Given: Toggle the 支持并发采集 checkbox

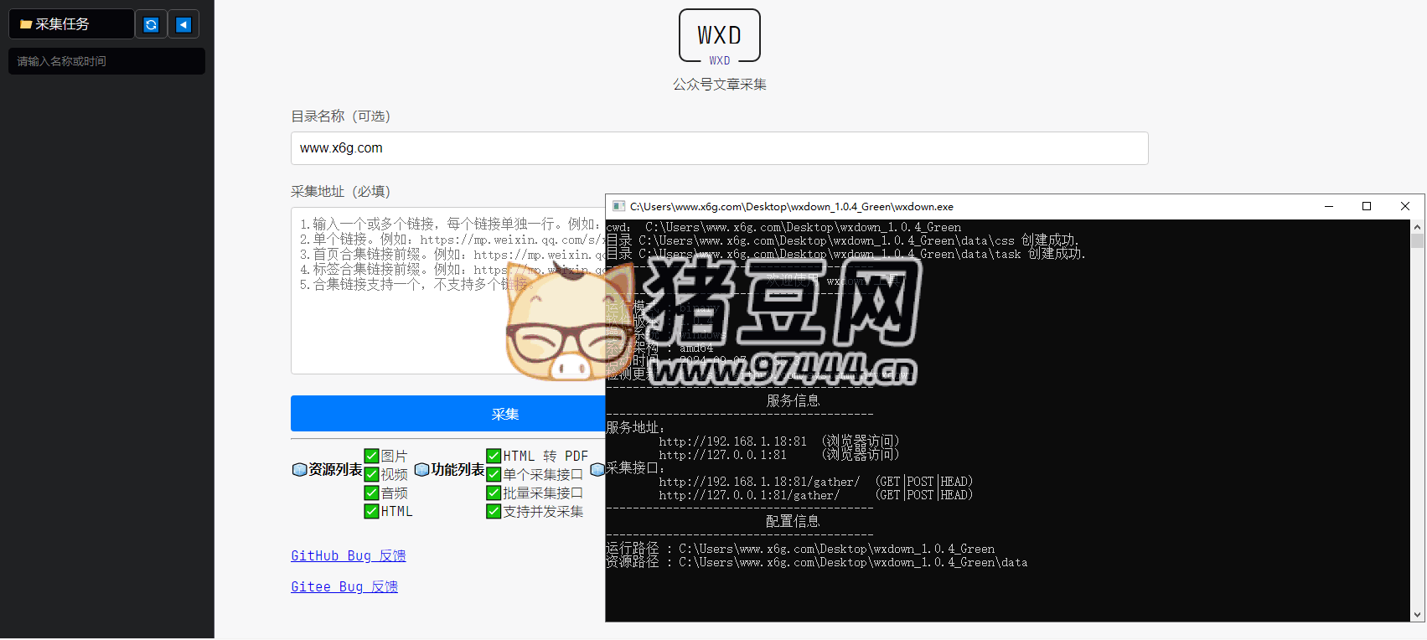Looking at the screenshot, I should coord(494,511).
